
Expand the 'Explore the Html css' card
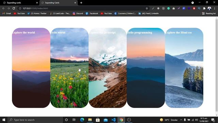coord(184,68)
